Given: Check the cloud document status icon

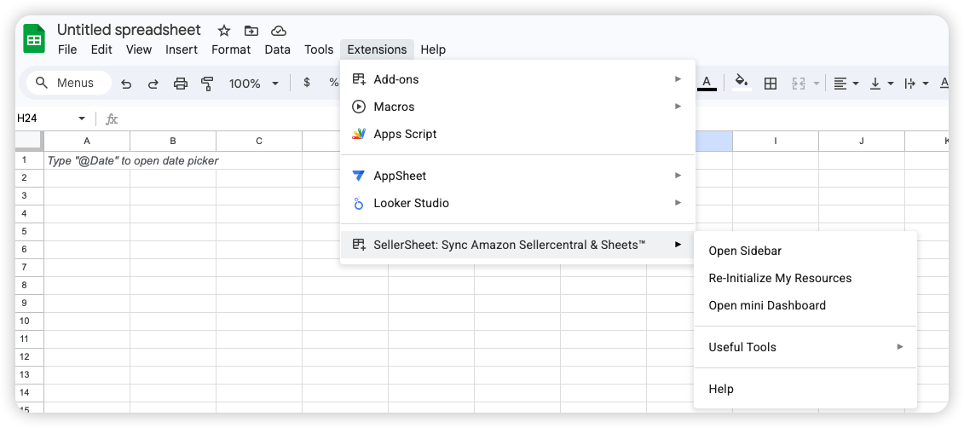Looking at the screenshot, I should click(x=278, y=31).
